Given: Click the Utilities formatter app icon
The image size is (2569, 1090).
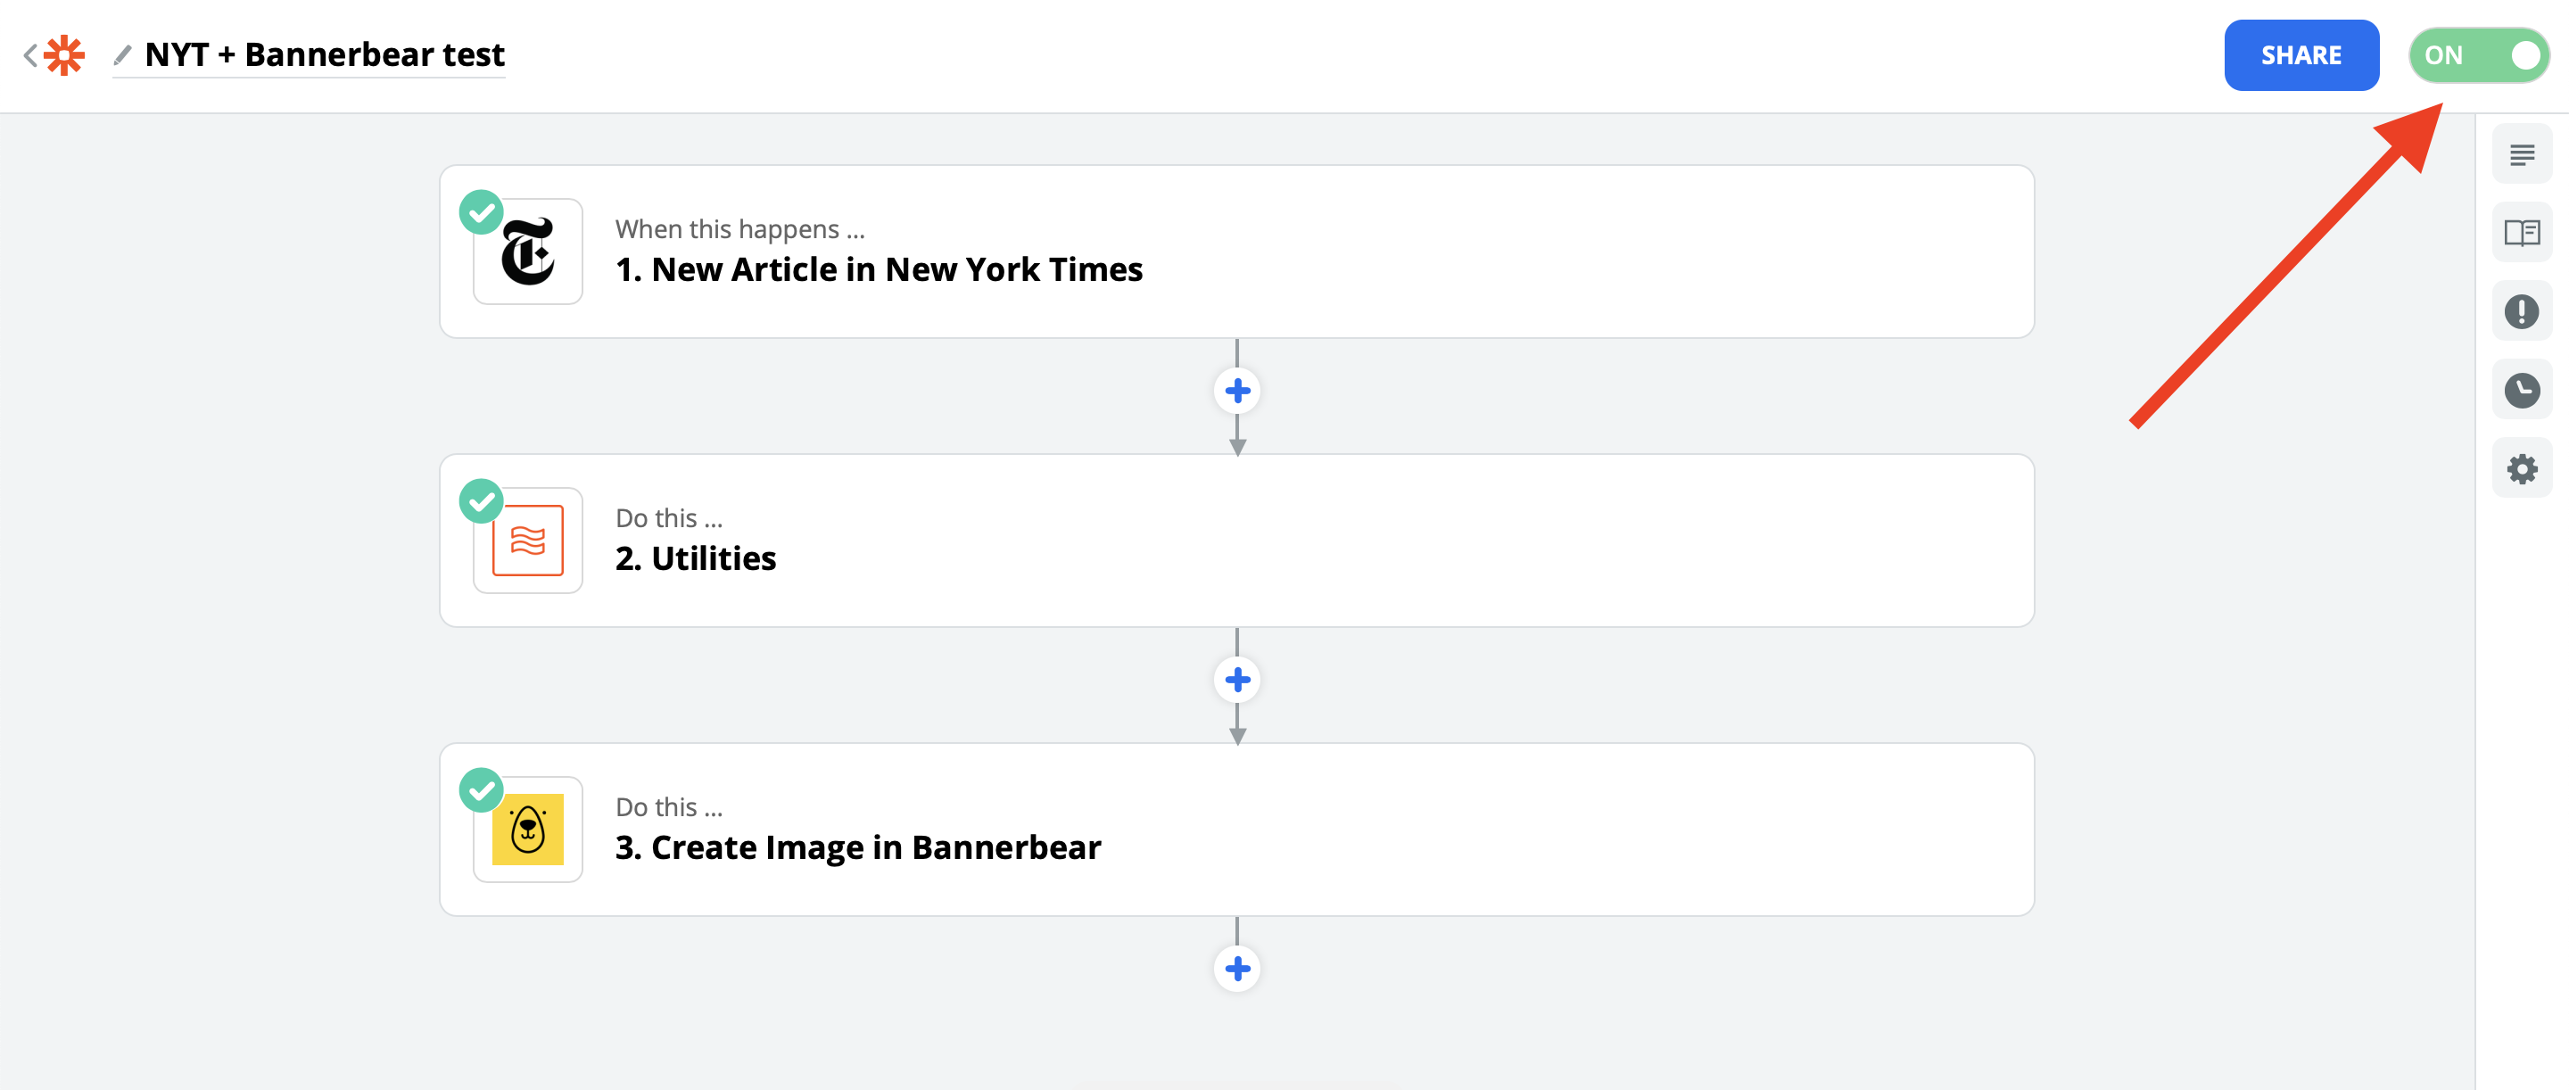Looking at the screenshot, I should [527, 541].
